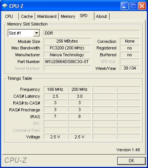Click the Max Bandwidth label
Image resolution: width=148 pixels, height=168 pixels.
(x=26, y=48)
